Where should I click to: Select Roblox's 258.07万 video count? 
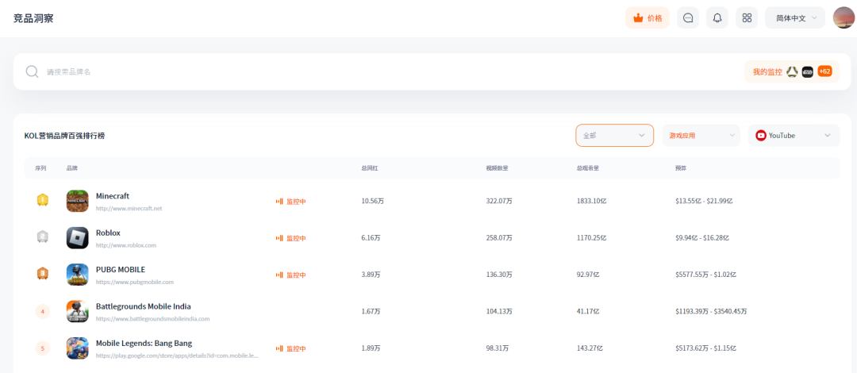pos(499,238)
